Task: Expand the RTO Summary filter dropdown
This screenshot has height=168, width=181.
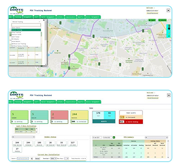Action: click(x=157, y=137)
